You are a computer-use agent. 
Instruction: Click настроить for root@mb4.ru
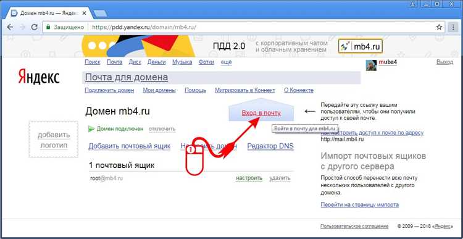(x=249, y=178)
